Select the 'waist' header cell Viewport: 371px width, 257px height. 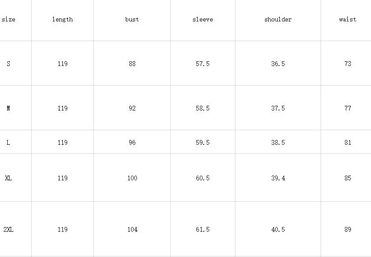click(x=346, y=21)
